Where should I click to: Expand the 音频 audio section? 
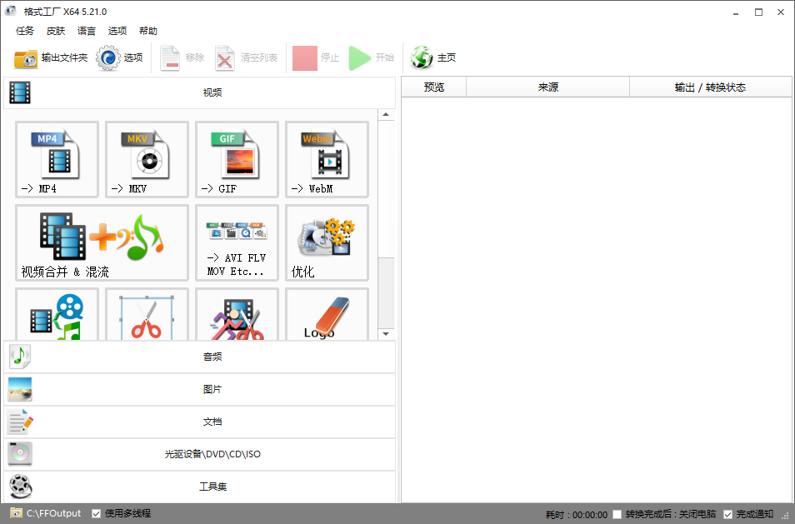[x=200, y=357]
